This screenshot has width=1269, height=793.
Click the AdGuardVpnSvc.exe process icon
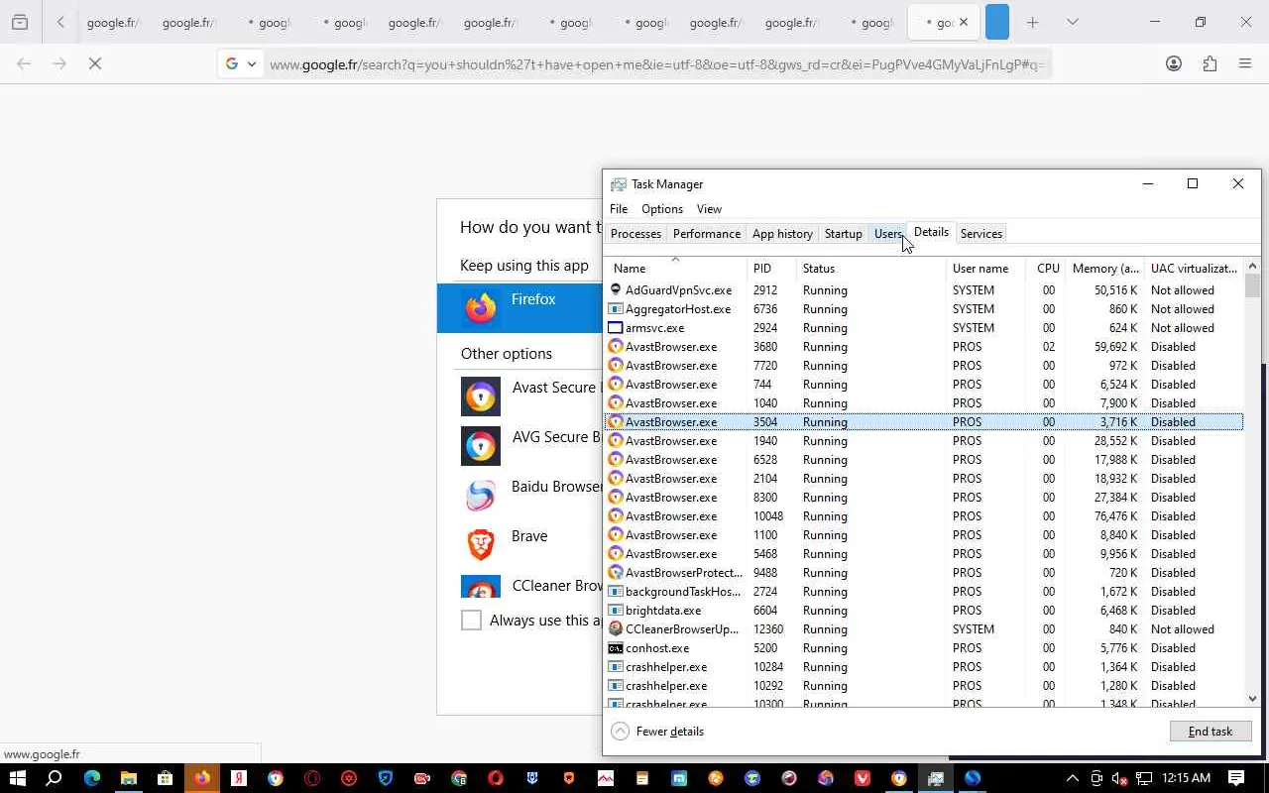click(616, 290)
